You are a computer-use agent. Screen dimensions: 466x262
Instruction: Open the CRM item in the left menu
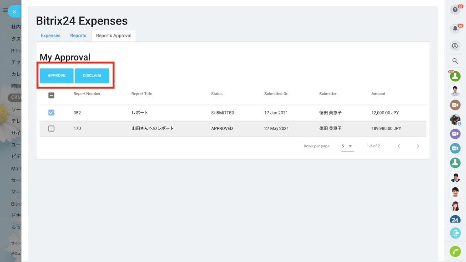tap(15, 97)
